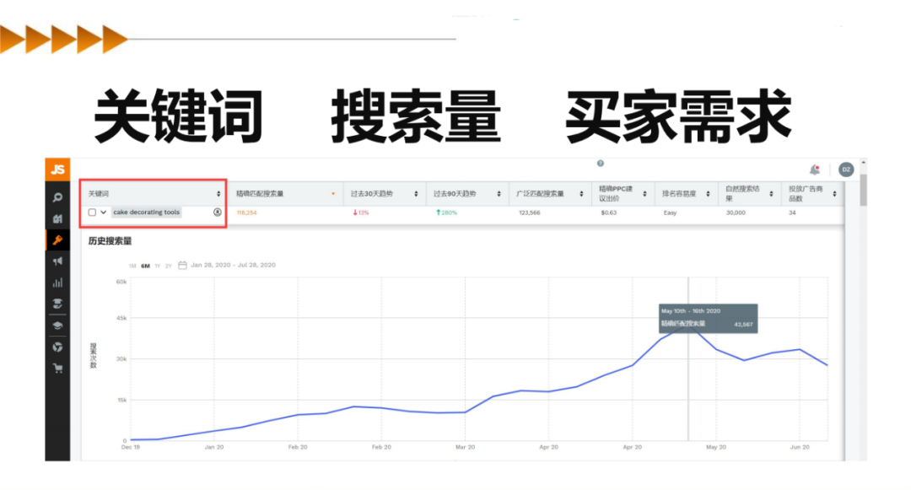Viewport: 911px width, 490px height.
Task: Sort by 过去90天趋势 column arrows
Action: [x=499, y=194]
